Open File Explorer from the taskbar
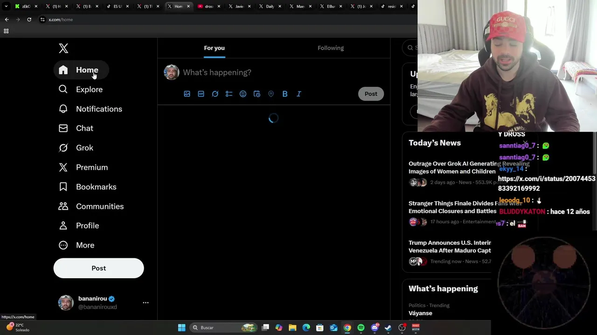 pyautogui.click(x=292, y=328)
